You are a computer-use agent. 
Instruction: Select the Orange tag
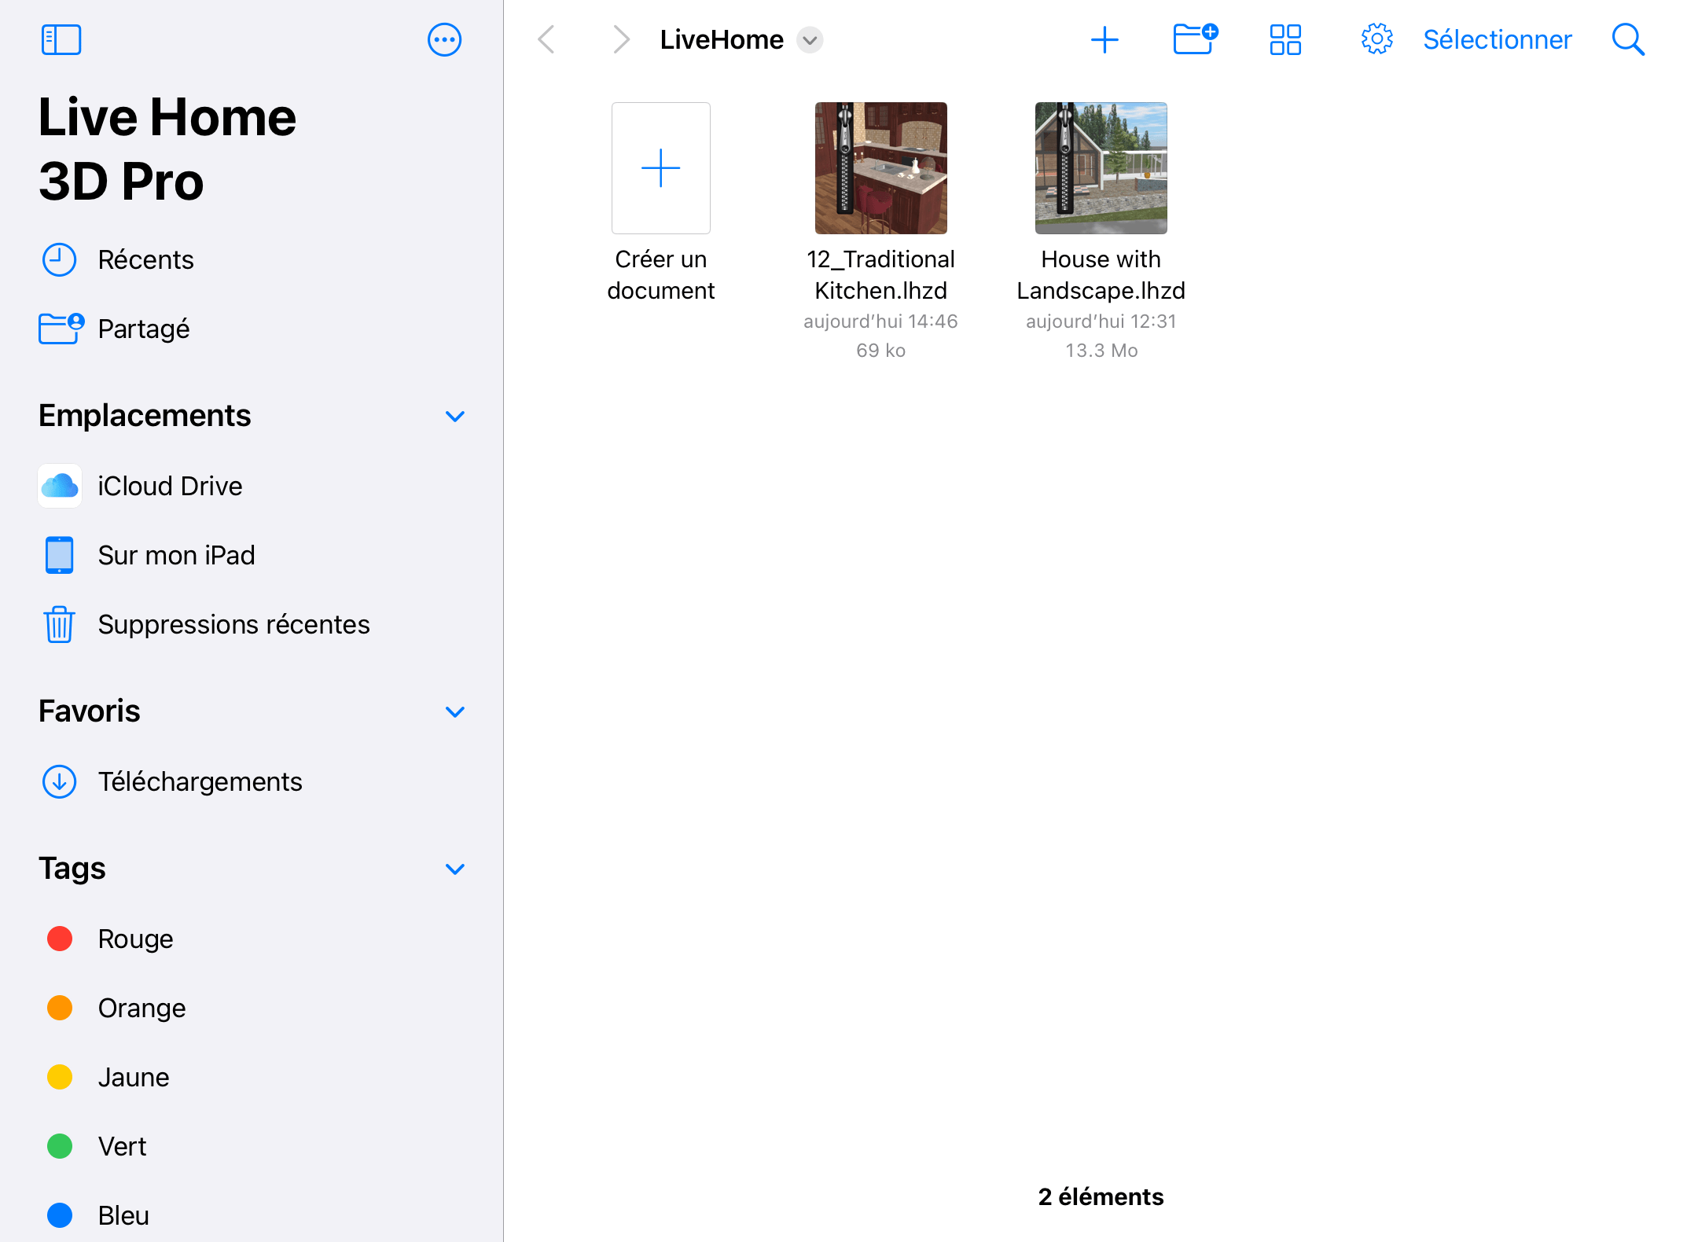click(252, 1008)
